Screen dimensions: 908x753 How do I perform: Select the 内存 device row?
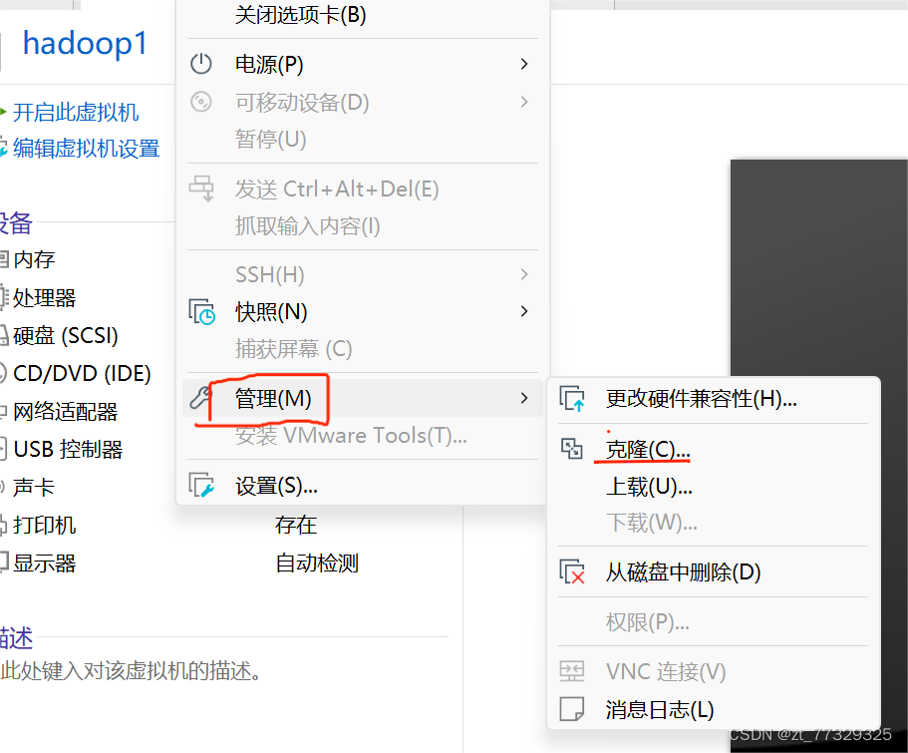(34, 259)
